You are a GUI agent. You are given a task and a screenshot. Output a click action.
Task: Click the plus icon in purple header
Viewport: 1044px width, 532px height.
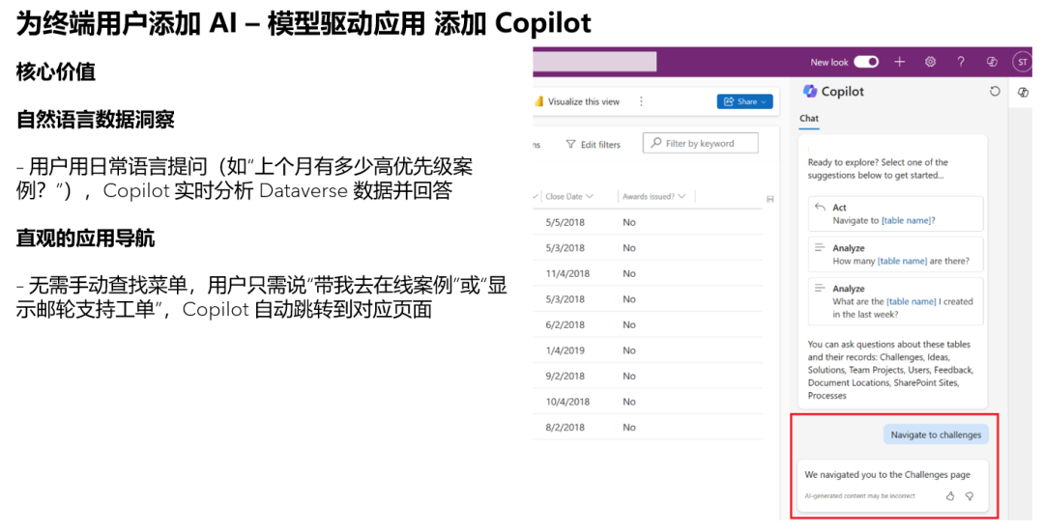click(x=900, y=62)
